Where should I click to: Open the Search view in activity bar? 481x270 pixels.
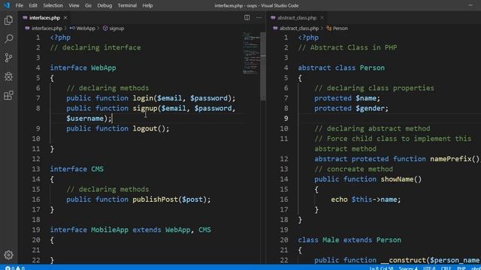[8, 39]
